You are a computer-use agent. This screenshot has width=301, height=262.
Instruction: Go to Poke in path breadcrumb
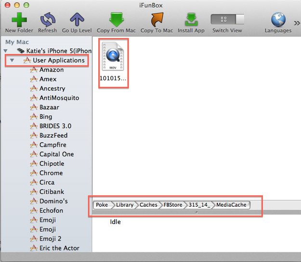(x=102, y=205)
